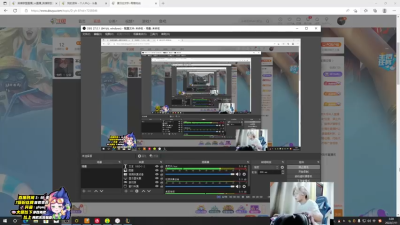Image resolution: width=400 pixels, height=225 pixels.
Task: Open Douyu watch history clock icon
Action: [x=280, y=19]
